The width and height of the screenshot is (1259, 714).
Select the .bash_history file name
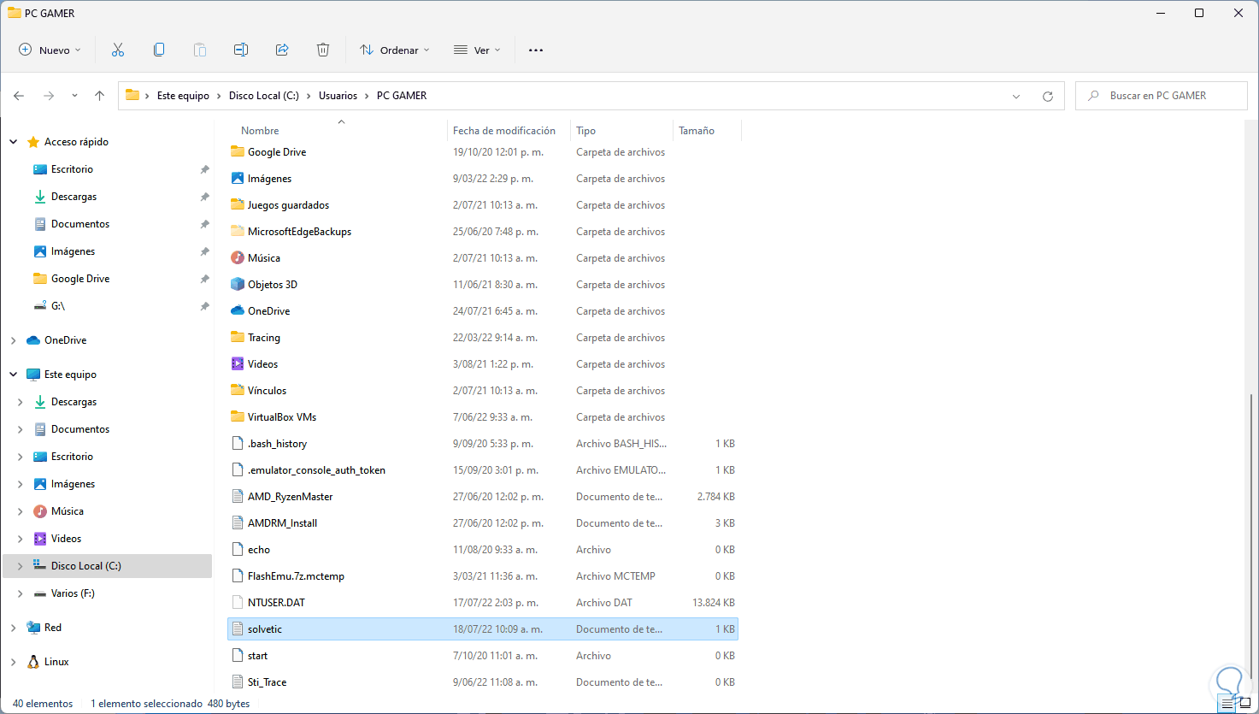(x=277, y=444)
